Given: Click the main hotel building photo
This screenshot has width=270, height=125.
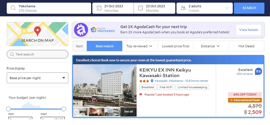Looking at the screenshot, I should pyautogui.click(x=105, y=86).
